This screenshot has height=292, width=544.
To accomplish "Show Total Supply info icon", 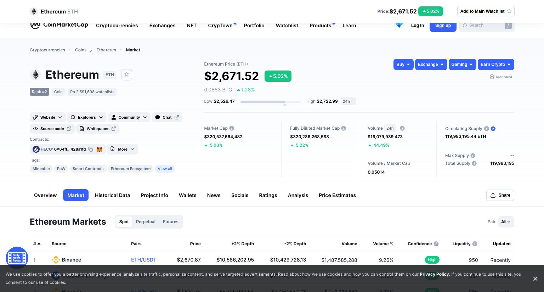I will click(x=474, y=163).
